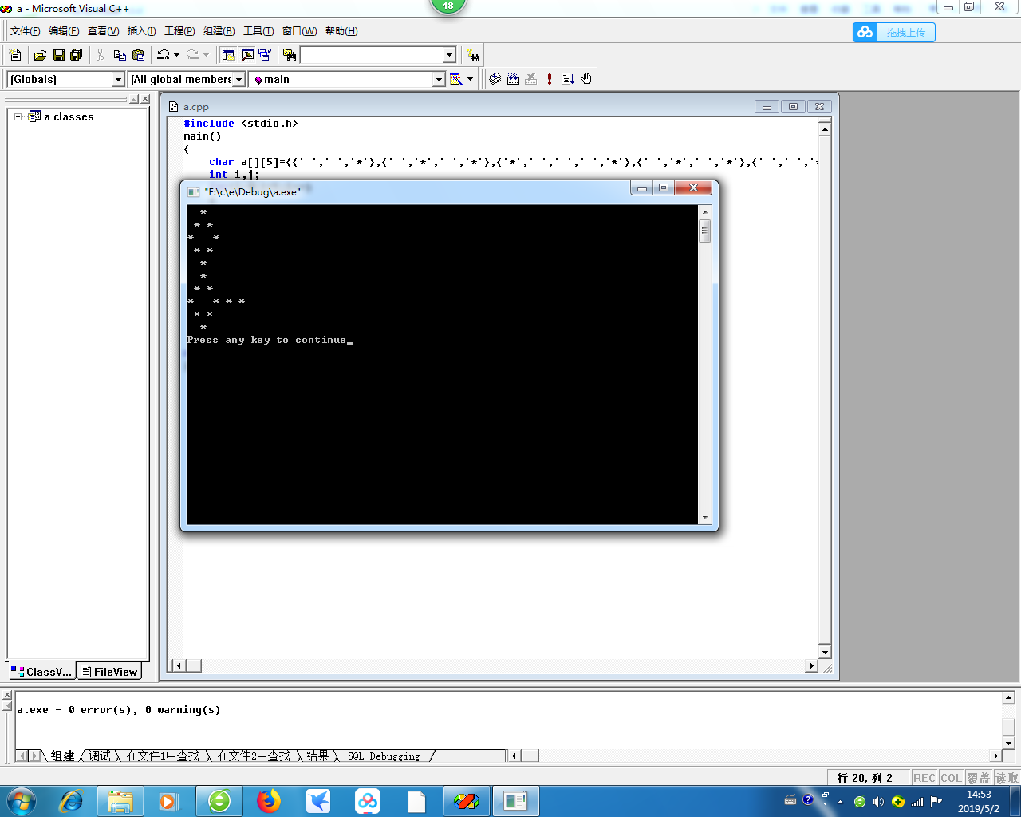Open the 组建(B) build menu

tap(219, 31)
